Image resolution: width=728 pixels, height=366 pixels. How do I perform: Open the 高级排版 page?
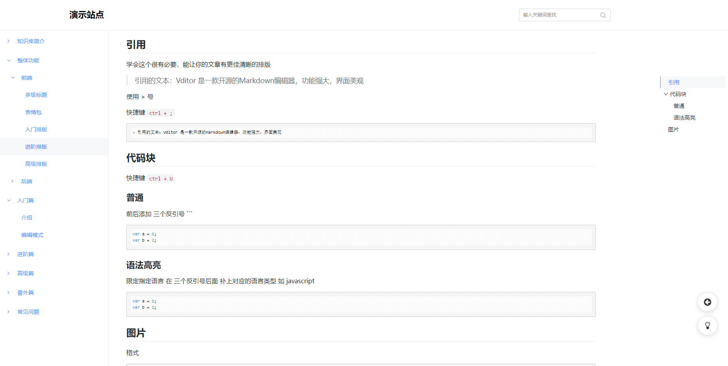point(36,164)
